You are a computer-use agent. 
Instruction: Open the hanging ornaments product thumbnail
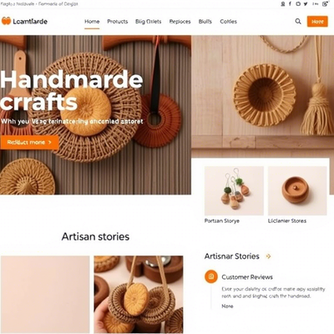click(234, 190)
